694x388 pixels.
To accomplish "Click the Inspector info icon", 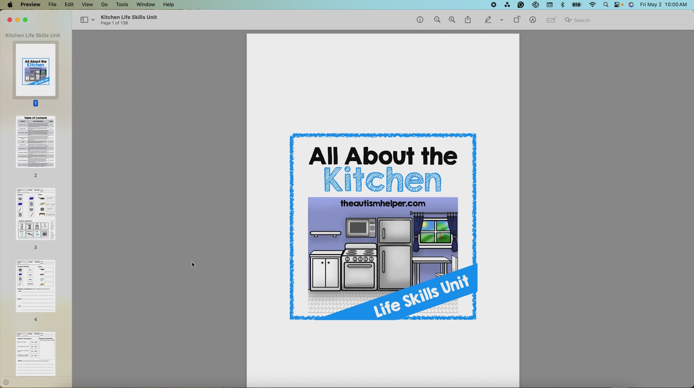I will 420,20.
